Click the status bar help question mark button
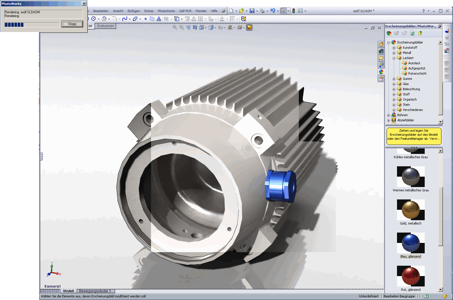Viewport: 453px width, 300px height. point(426,296)
